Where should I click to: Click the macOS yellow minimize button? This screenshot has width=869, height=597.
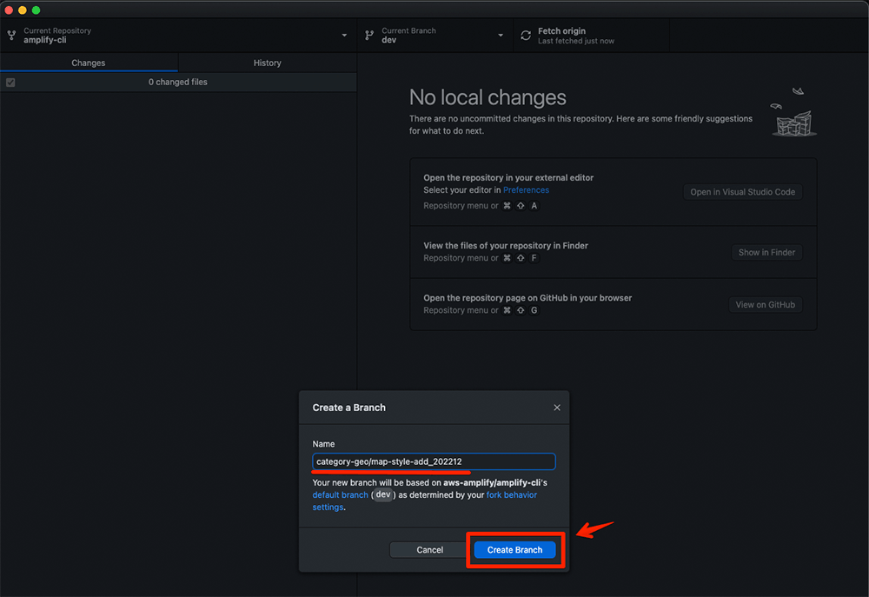[x=23, y=10]
